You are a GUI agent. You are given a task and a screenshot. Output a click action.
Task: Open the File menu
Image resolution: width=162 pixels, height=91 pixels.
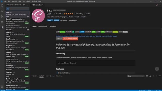(5, 1)
